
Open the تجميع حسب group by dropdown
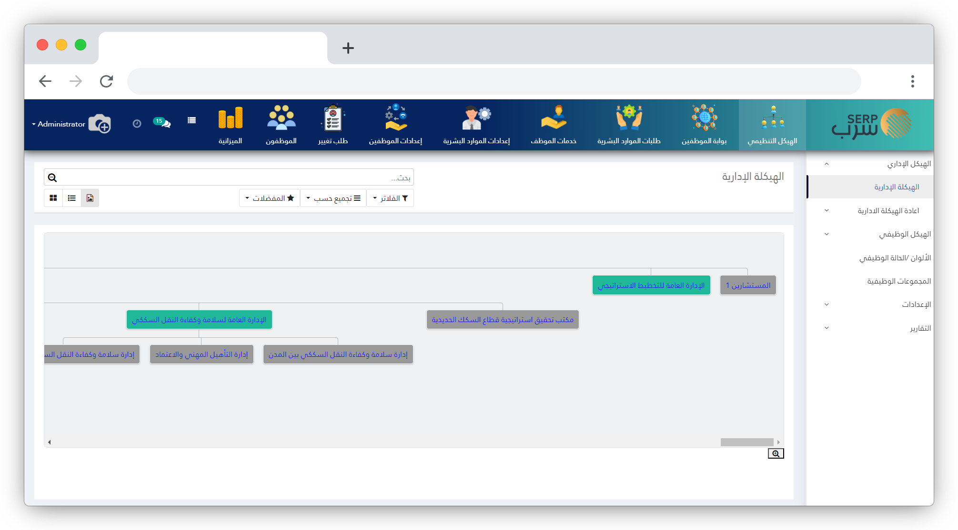(333, 198)
